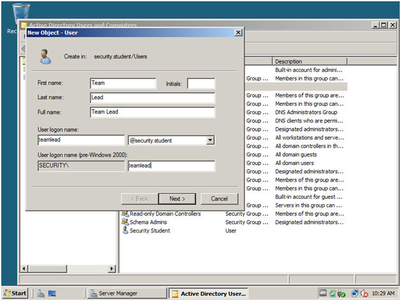Click the Initials field
This screenshot has width=401, height=301.
[201, 84]
